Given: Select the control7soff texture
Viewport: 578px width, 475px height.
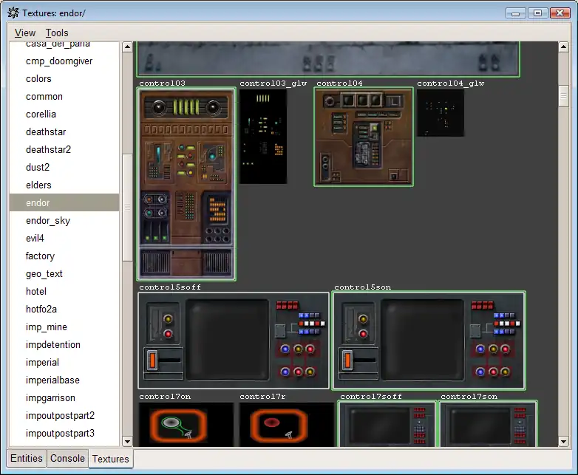Looking at the screenshot, I should tap(387, 425).
